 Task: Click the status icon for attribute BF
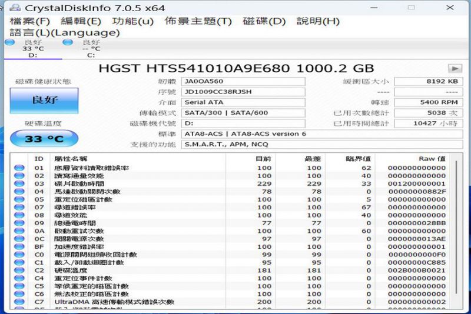pyautogui.click(x=19, y=246)
